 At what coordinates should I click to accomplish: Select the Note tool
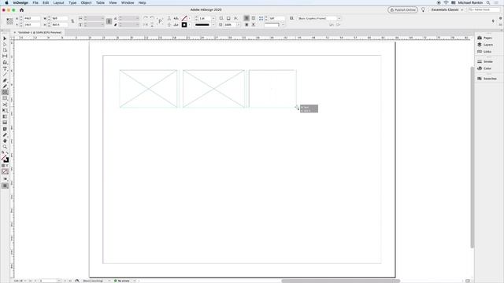pos(5,129)
